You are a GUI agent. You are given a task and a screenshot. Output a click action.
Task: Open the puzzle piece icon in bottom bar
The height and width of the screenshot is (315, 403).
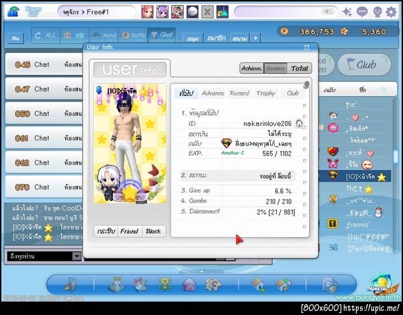coord(214,284)
